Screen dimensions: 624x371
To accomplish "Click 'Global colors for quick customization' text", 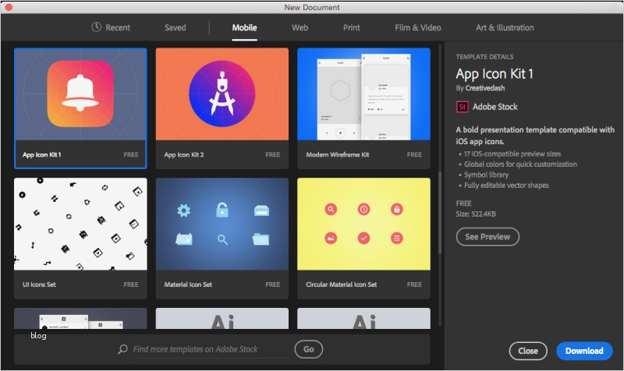I will click(520, 164).
